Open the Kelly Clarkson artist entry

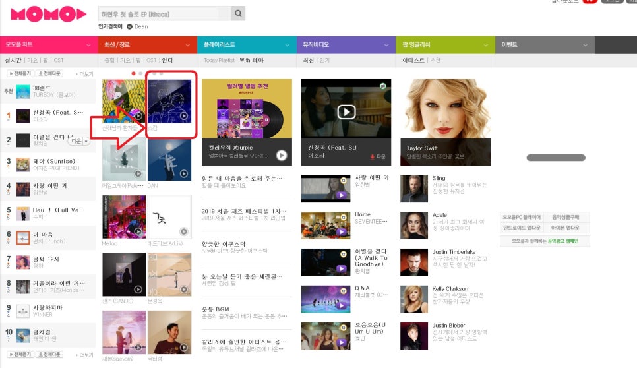point(450,289)
